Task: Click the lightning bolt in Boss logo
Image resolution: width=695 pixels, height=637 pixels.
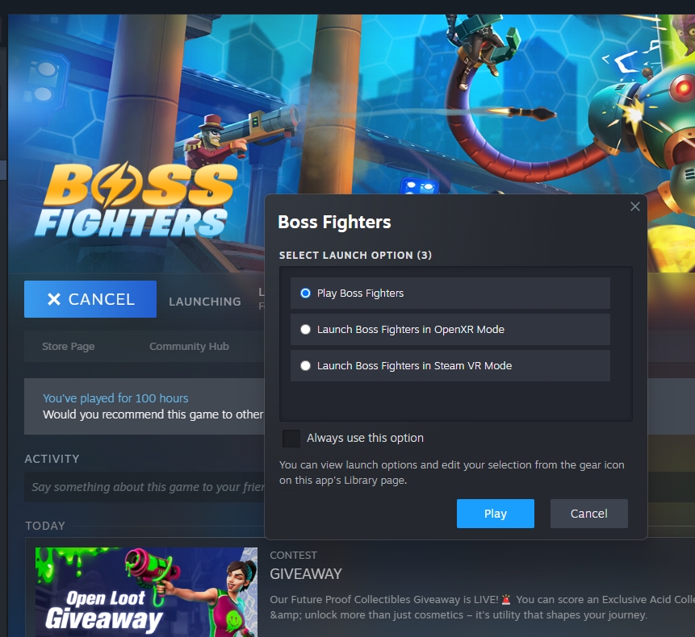Action: pyautogui.click(x=115, y=185)
